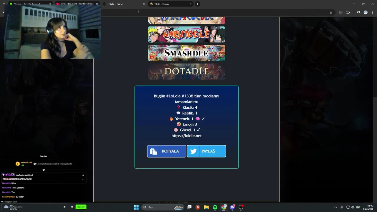Image resolution: width=377 pixels, height=212 pixels.
Task: Click the babun3358 gold rank badge
Action: click(17, 164)
